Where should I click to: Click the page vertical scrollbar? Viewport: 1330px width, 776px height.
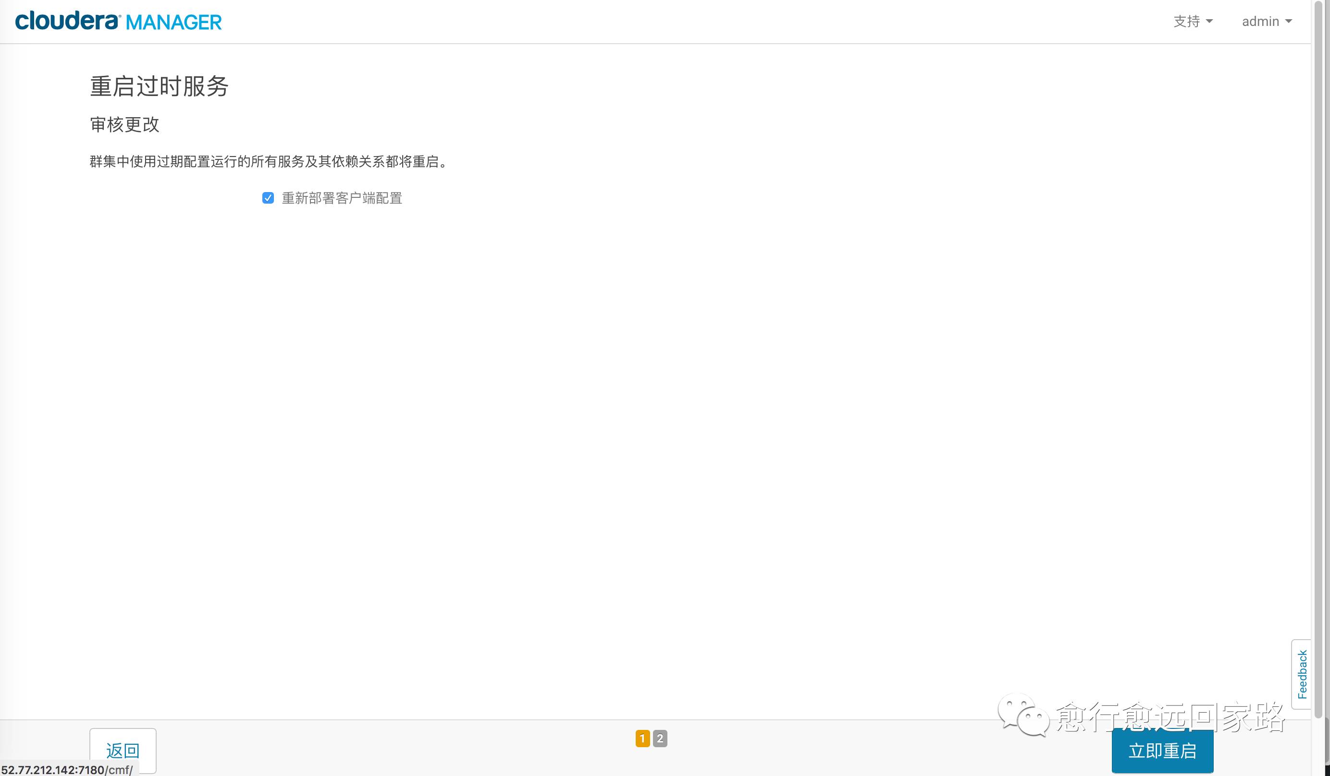pyautogui.click(x=1318, y=359)
